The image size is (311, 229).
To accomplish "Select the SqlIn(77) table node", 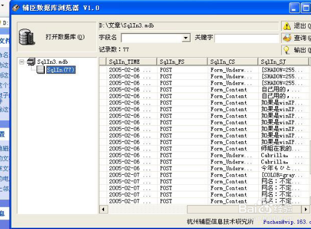I will click(x=61, y=70).
